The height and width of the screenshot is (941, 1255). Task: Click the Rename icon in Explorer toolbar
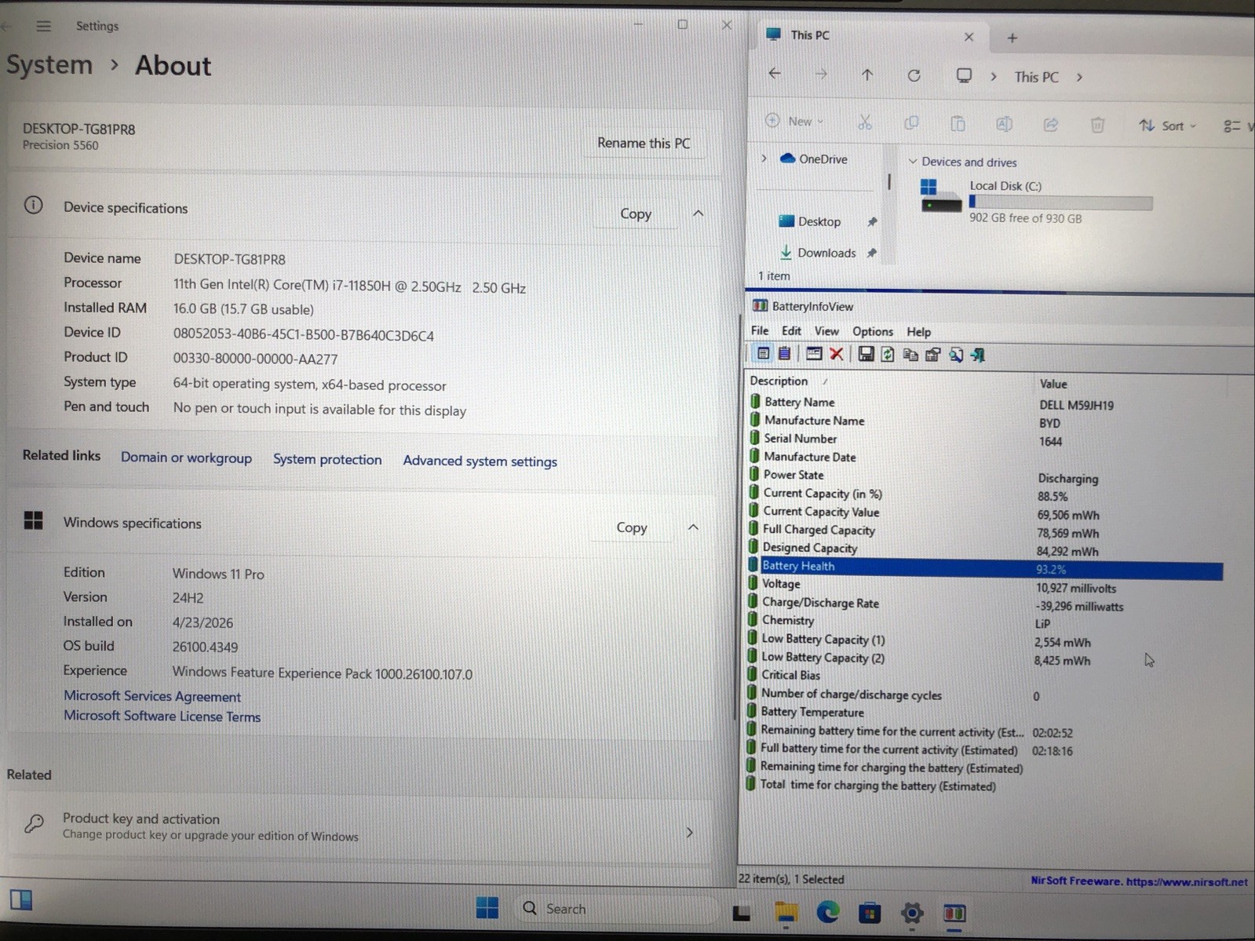1004,124
